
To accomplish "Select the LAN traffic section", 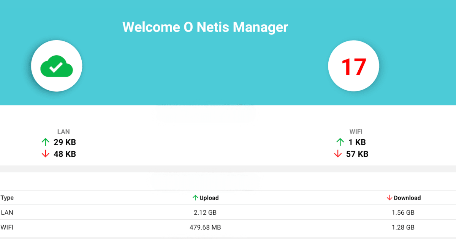I will (x=59, y=142).
